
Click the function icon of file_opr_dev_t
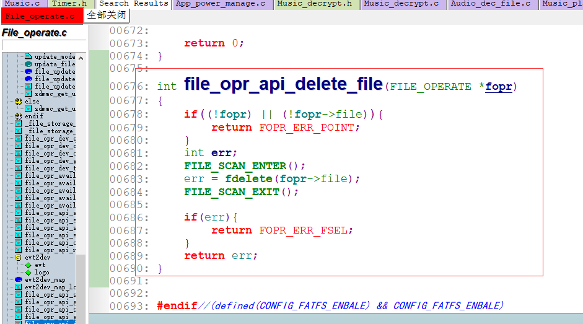18,168
